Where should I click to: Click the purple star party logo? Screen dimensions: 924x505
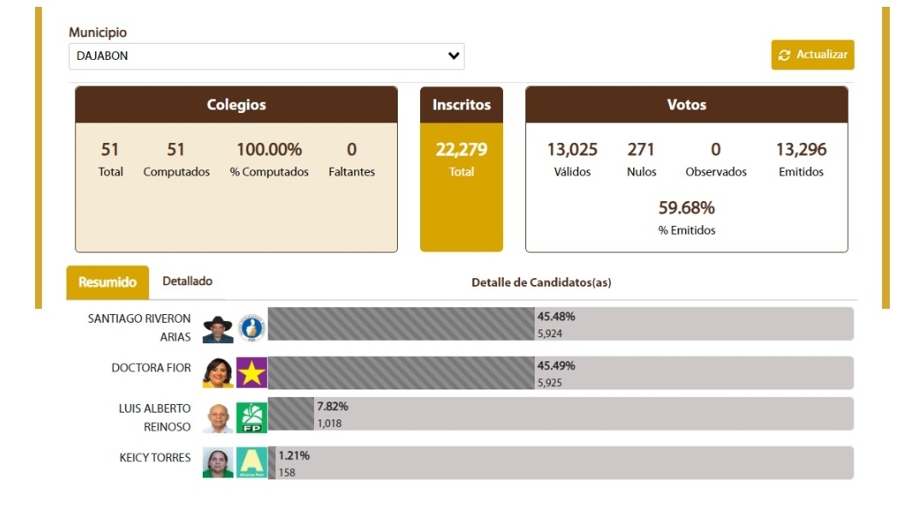tap(252, 373)
